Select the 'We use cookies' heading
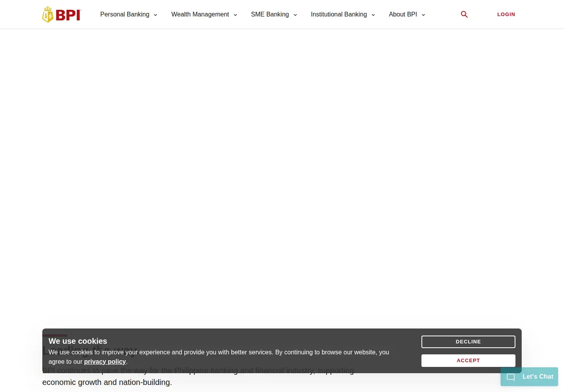 pyautogui.click(x=78, y=341)
